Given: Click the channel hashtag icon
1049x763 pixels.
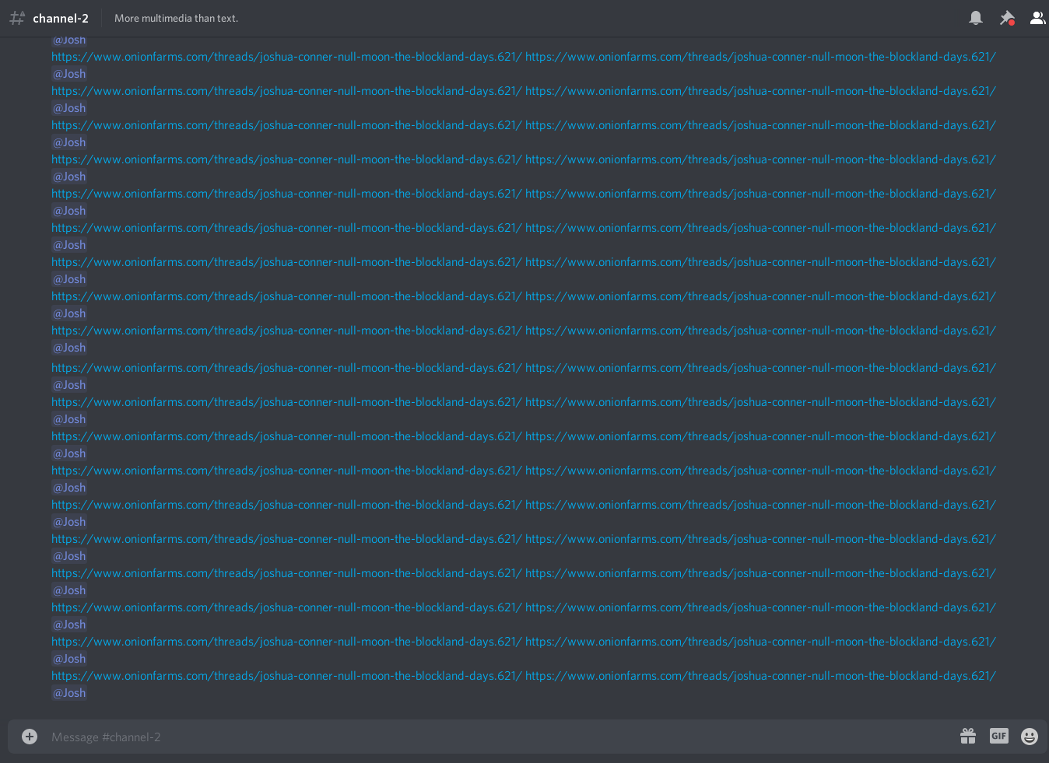Looking at the screenshot, I should 17,18.
